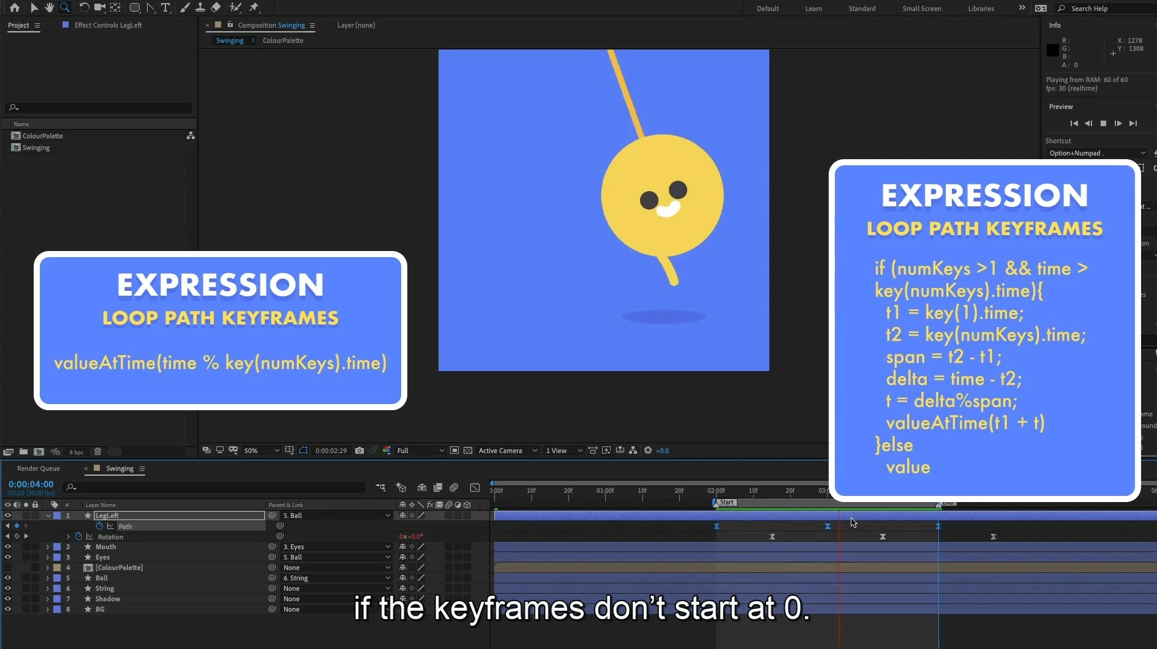Open LegLeft parent dropdown showing 5. Ball
This screenshot has width=1157, height=649.
[x=336, y=516]
